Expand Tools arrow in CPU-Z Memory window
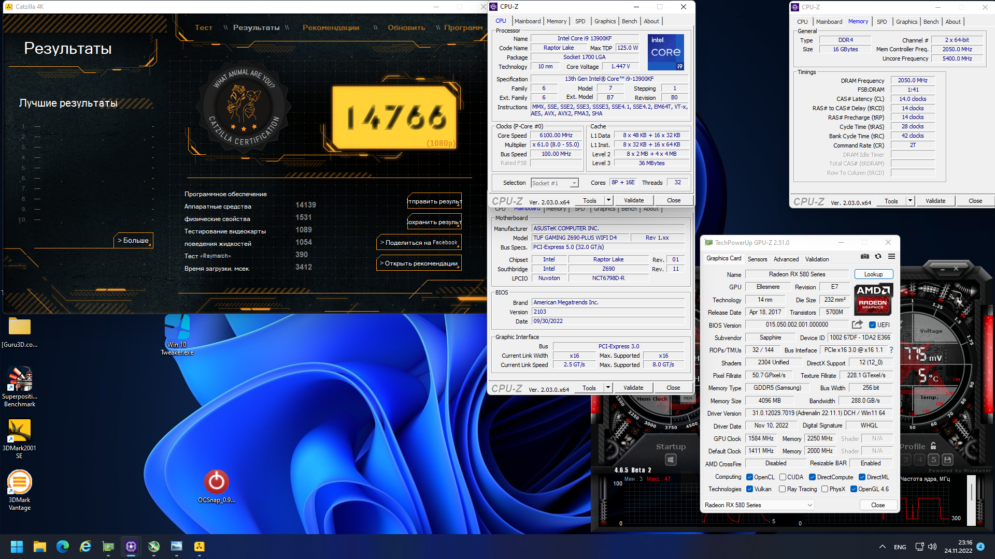 point(910,201)
